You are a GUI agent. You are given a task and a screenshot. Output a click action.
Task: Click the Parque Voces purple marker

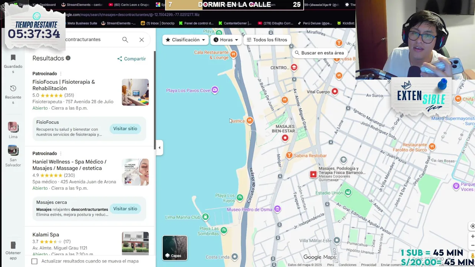[x=456, y=186]
